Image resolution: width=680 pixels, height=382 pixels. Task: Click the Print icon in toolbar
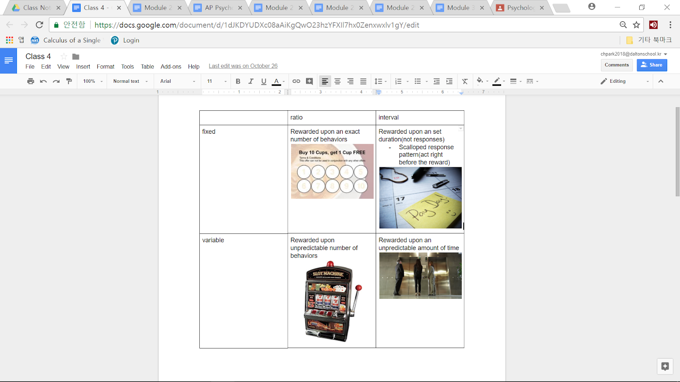pyautogui.click(x=31, y=81)
